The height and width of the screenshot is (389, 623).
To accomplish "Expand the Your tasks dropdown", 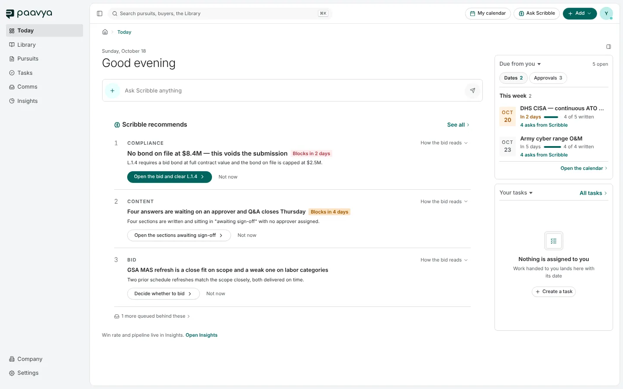I will pos(516,193).
